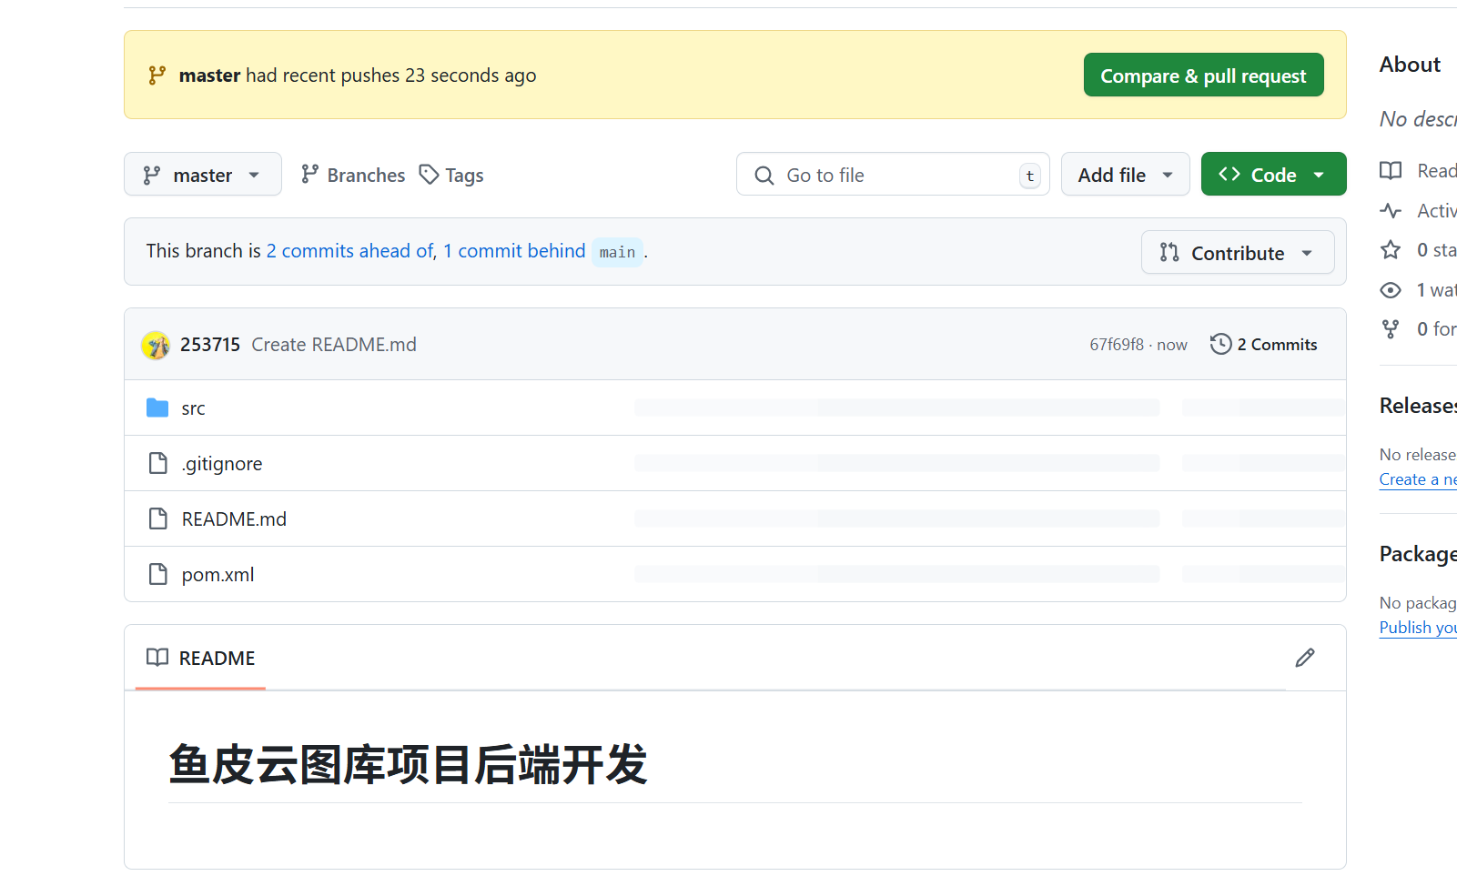
Task: Click the Tags label icon
Action: 429,175
